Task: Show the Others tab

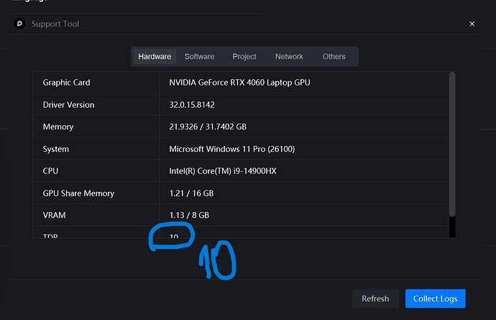Action: click(334, 57)
